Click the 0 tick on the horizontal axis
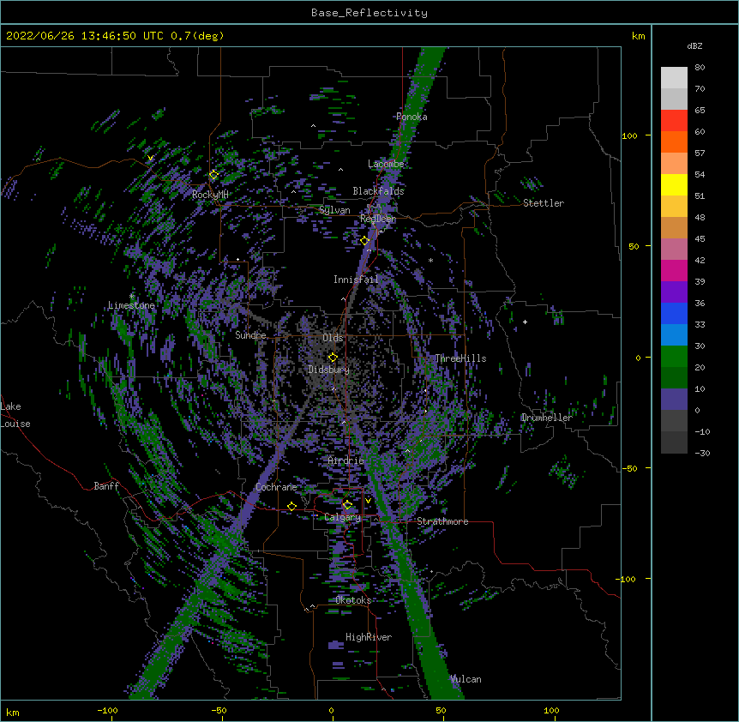The image size is (739, 722). tap(331, 710)
